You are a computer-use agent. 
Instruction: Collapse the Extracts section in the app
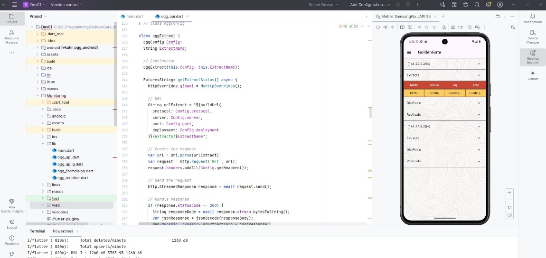coord(479,75)
